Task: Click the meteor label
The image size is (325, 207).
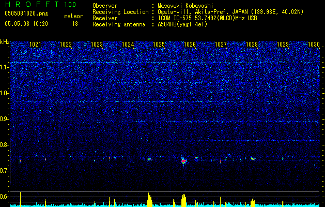Action: [x=73, y=16]
